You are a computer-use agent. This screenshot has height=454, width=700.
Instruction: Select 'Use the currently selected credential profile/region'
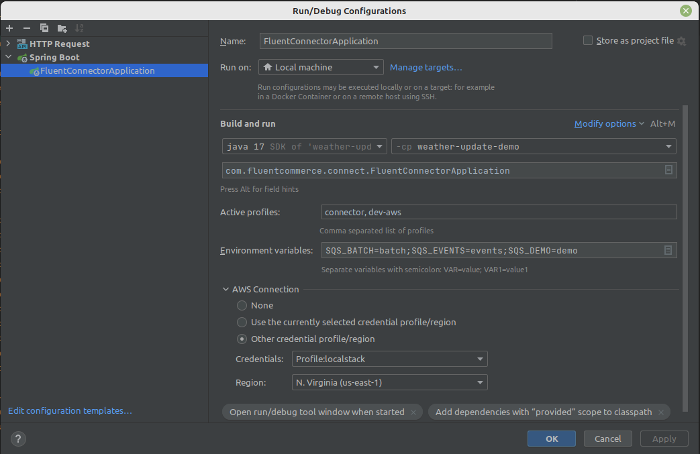[x=242, y=323]
